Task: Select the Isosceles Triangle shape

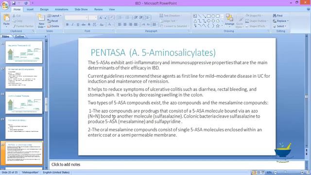Action: (x=195, y=21)
